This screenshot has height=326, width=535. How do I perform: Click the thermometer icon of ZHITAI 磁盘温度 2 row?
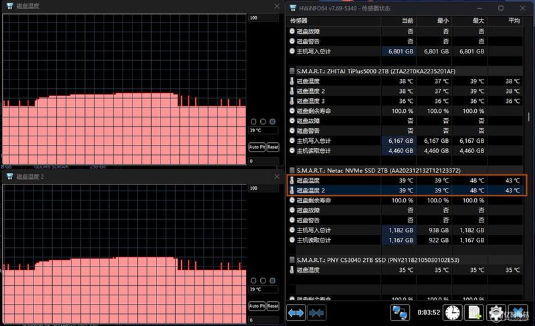[x=292, y=91]
